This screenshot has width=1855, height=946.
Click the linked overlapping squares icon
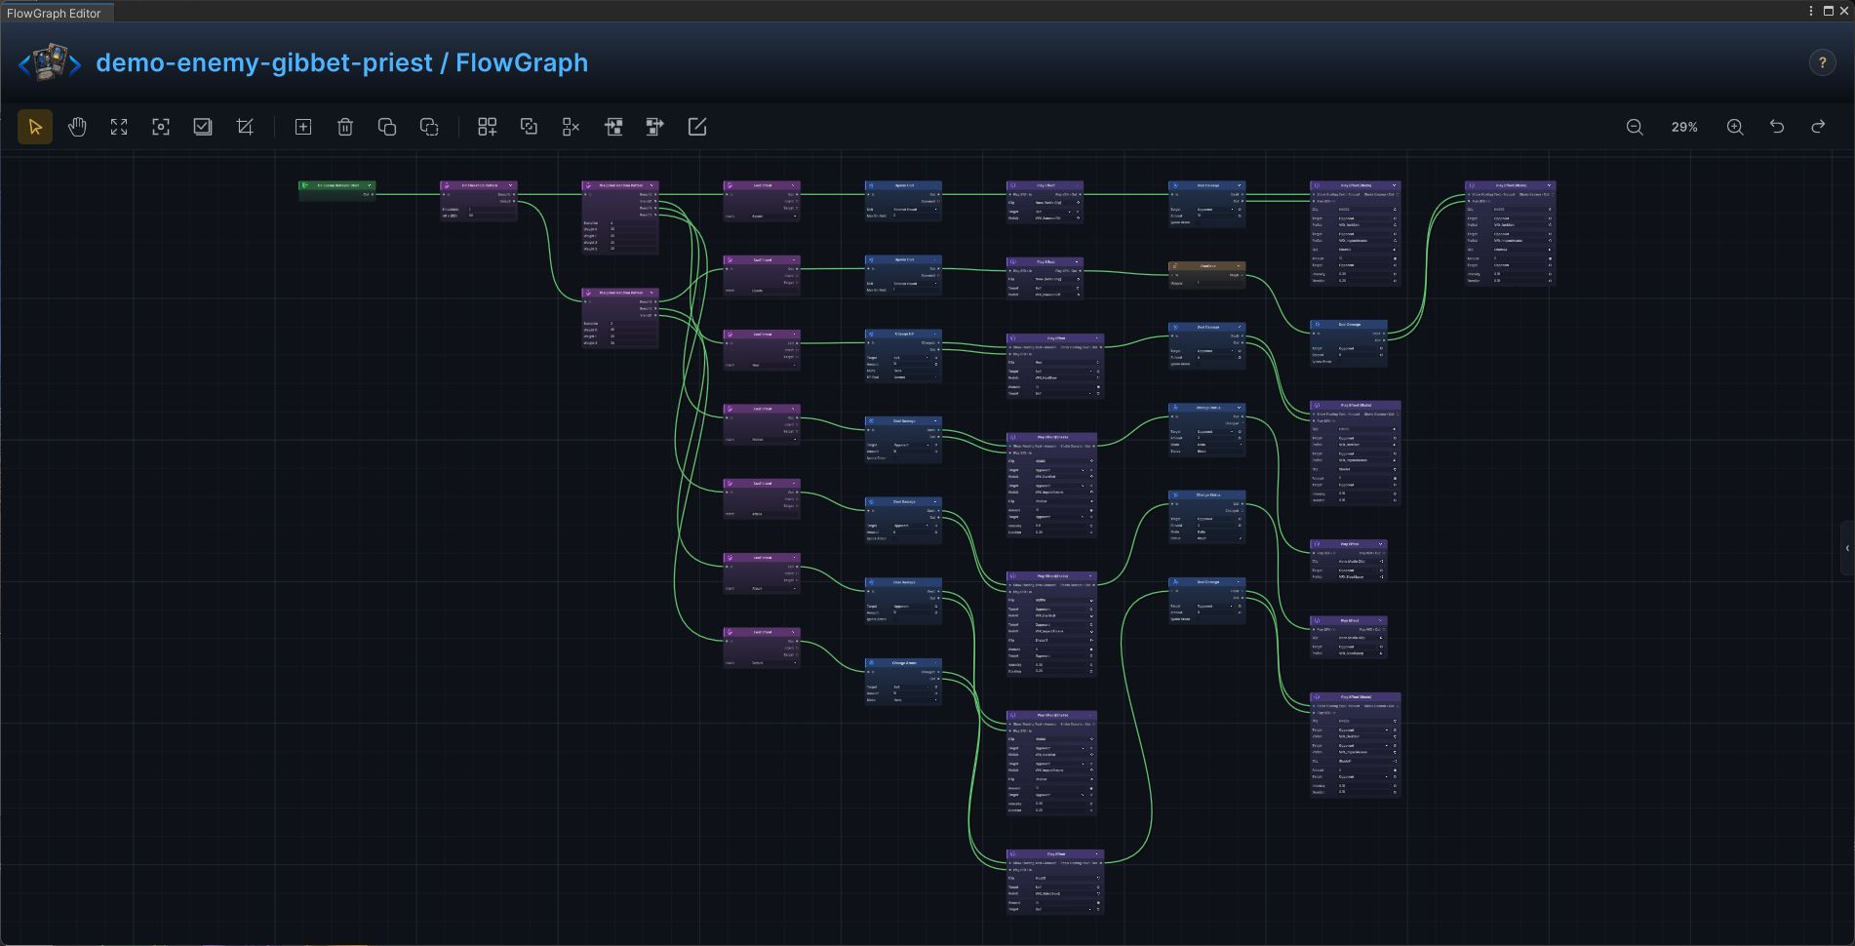tap(529, 127)
